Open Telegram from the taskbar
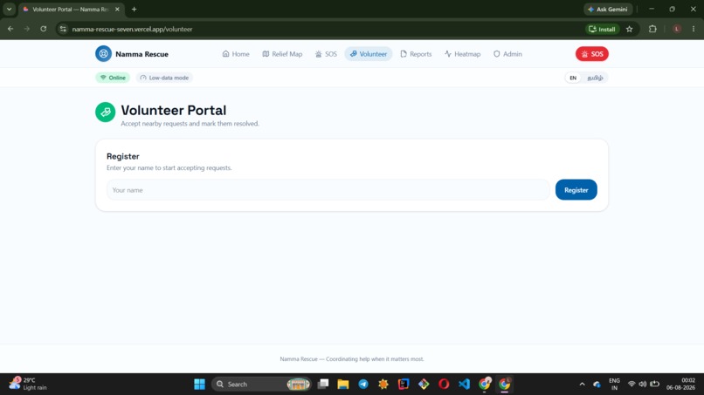Viewport: 704px width, 395px height. 363,384
